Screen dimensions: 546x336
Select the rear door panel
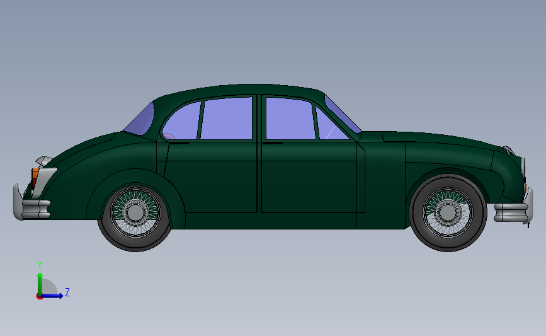[x=211, y=176]
